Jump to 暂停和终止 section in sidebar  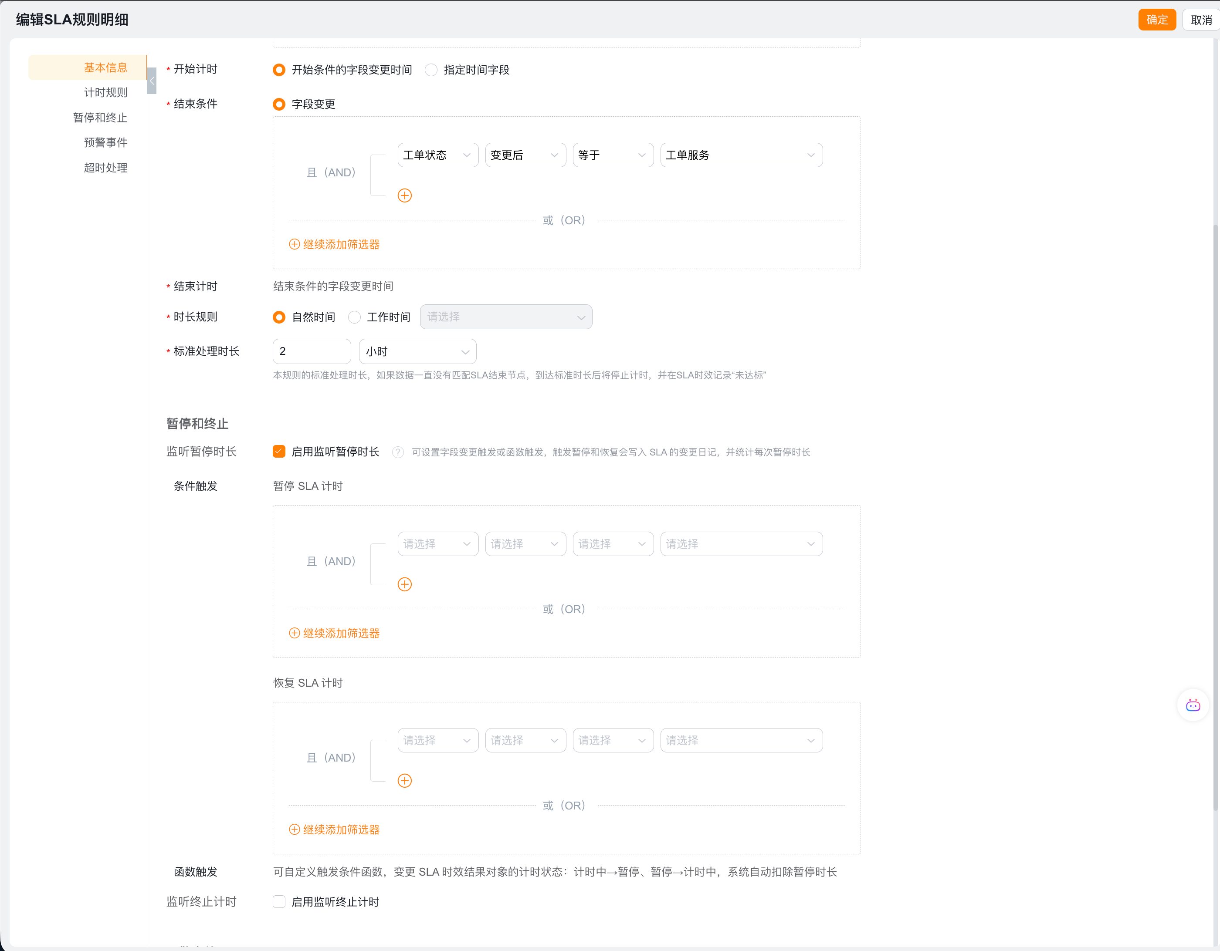coord(100,118)
